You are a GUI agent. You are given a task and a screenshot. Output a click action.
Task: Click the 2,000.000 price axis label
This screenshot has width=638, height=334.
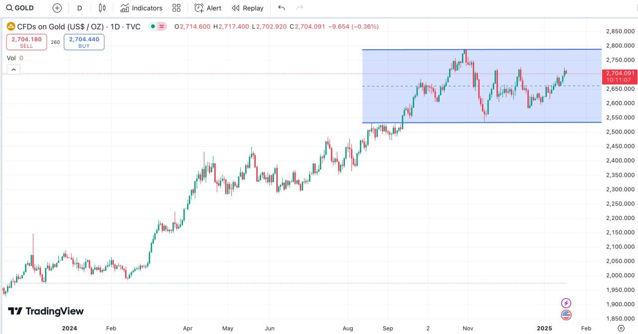coord(620,275)
